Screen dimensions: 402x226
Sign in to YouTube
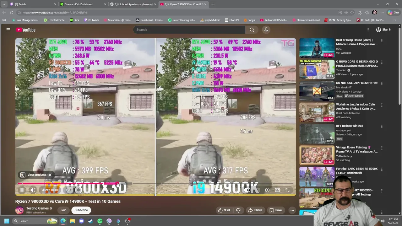pyautogui.click(x=384, y=30)
